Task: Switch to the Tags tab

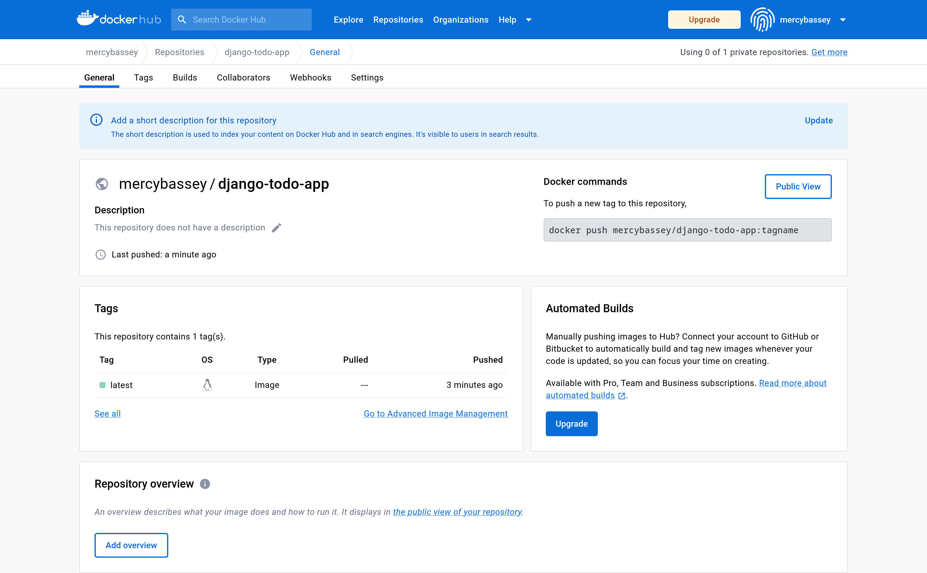Action: coord(143,78)
